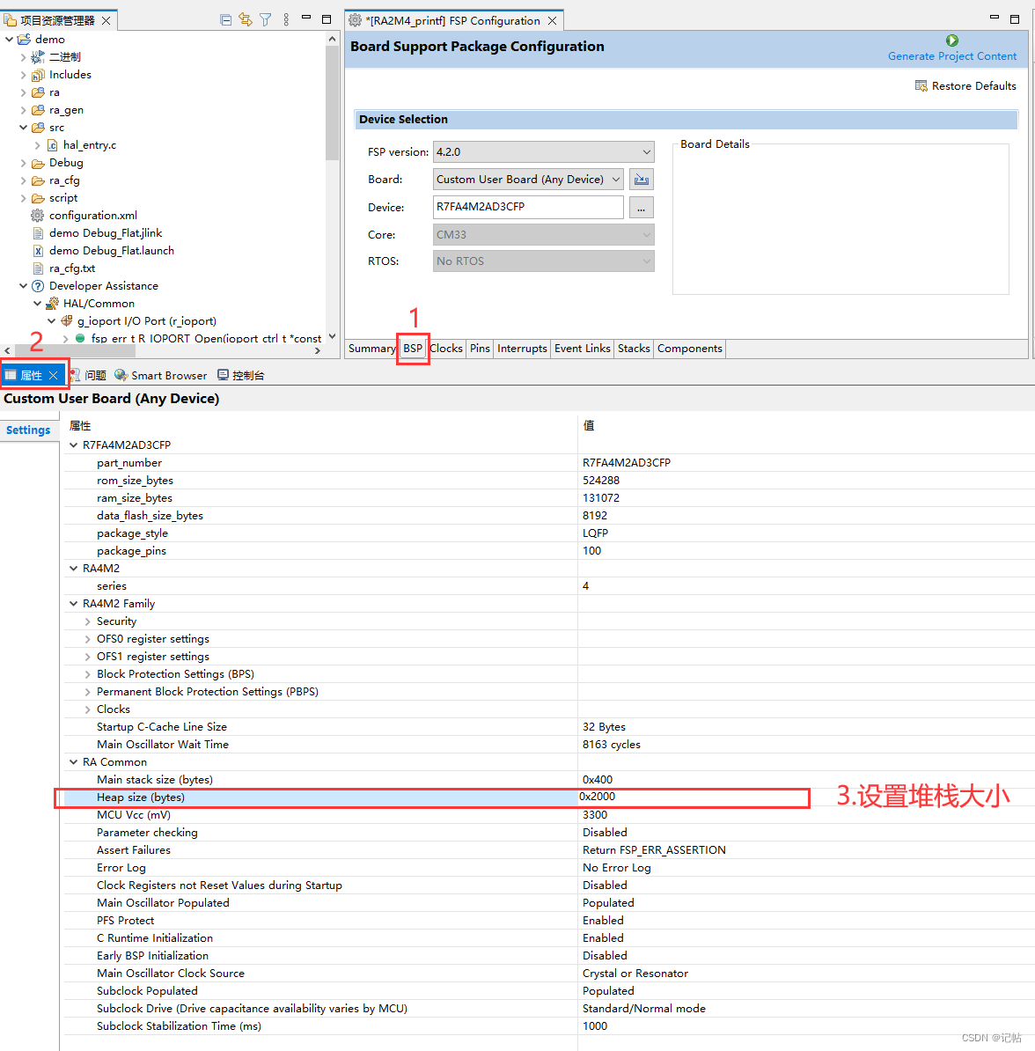The image size is (1035, 1051).
Task: Click Generate Project Content icon
Action: (x=952, y=40)
